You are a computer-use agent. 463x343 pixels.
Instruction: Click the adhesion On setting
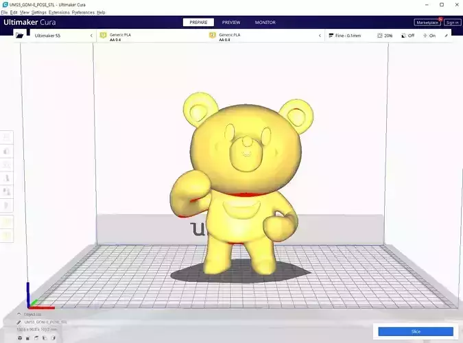point(429,36)
